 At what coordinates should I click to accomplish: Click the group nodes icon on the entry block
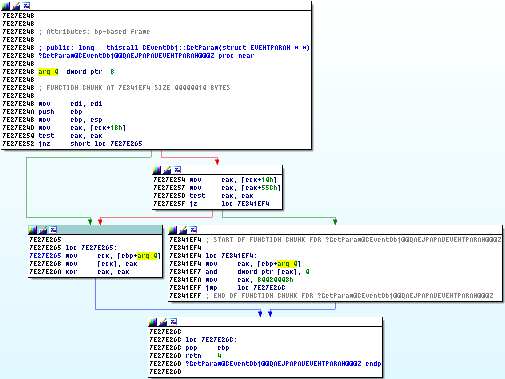[x=25, y=6]
